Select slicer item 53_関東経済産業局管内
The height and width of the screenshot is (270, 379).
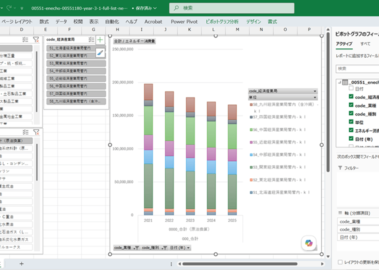(x=76, y=63)
